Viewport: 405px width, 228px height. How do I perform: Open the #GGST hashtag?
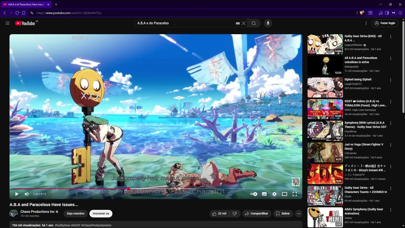pos(76,225)
